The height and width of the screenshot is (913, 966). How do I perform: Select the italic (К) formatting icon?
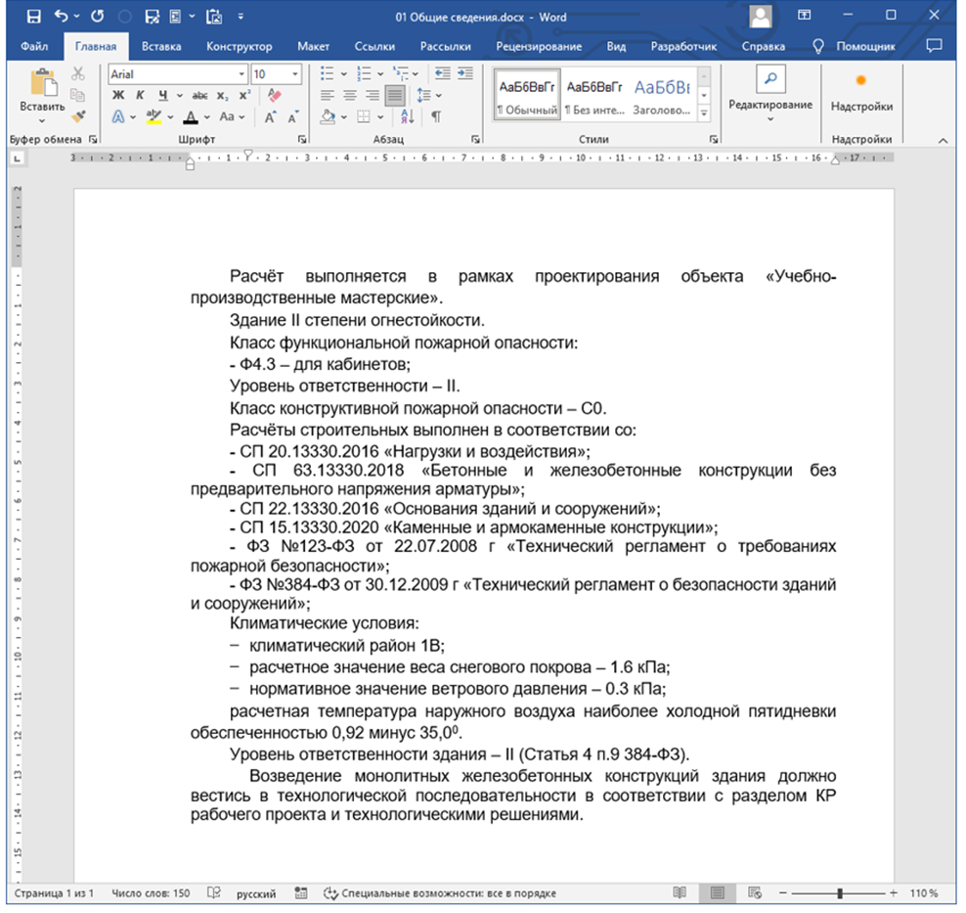140,95
